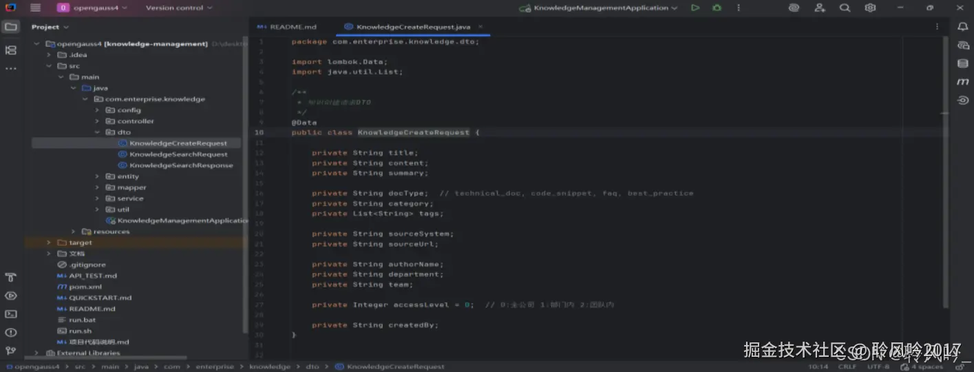Image resolution: width=974 pixels, height=372 pixels.
Task: Show more tool windows ellipsis on left sidebar
Action: pyautogui.click(x=10, y=69)
